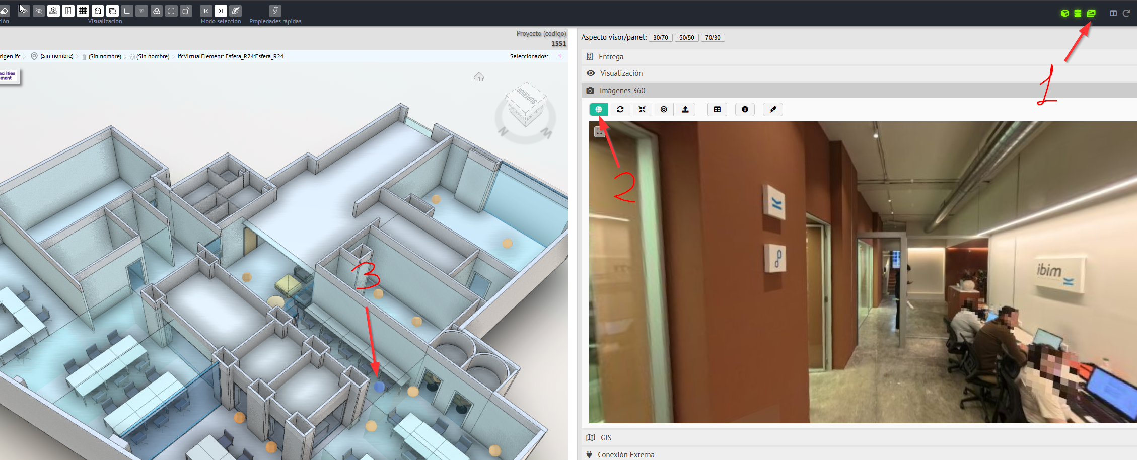
Task: Click the reload arrow icon at top right
Action: click(1126, 13)
